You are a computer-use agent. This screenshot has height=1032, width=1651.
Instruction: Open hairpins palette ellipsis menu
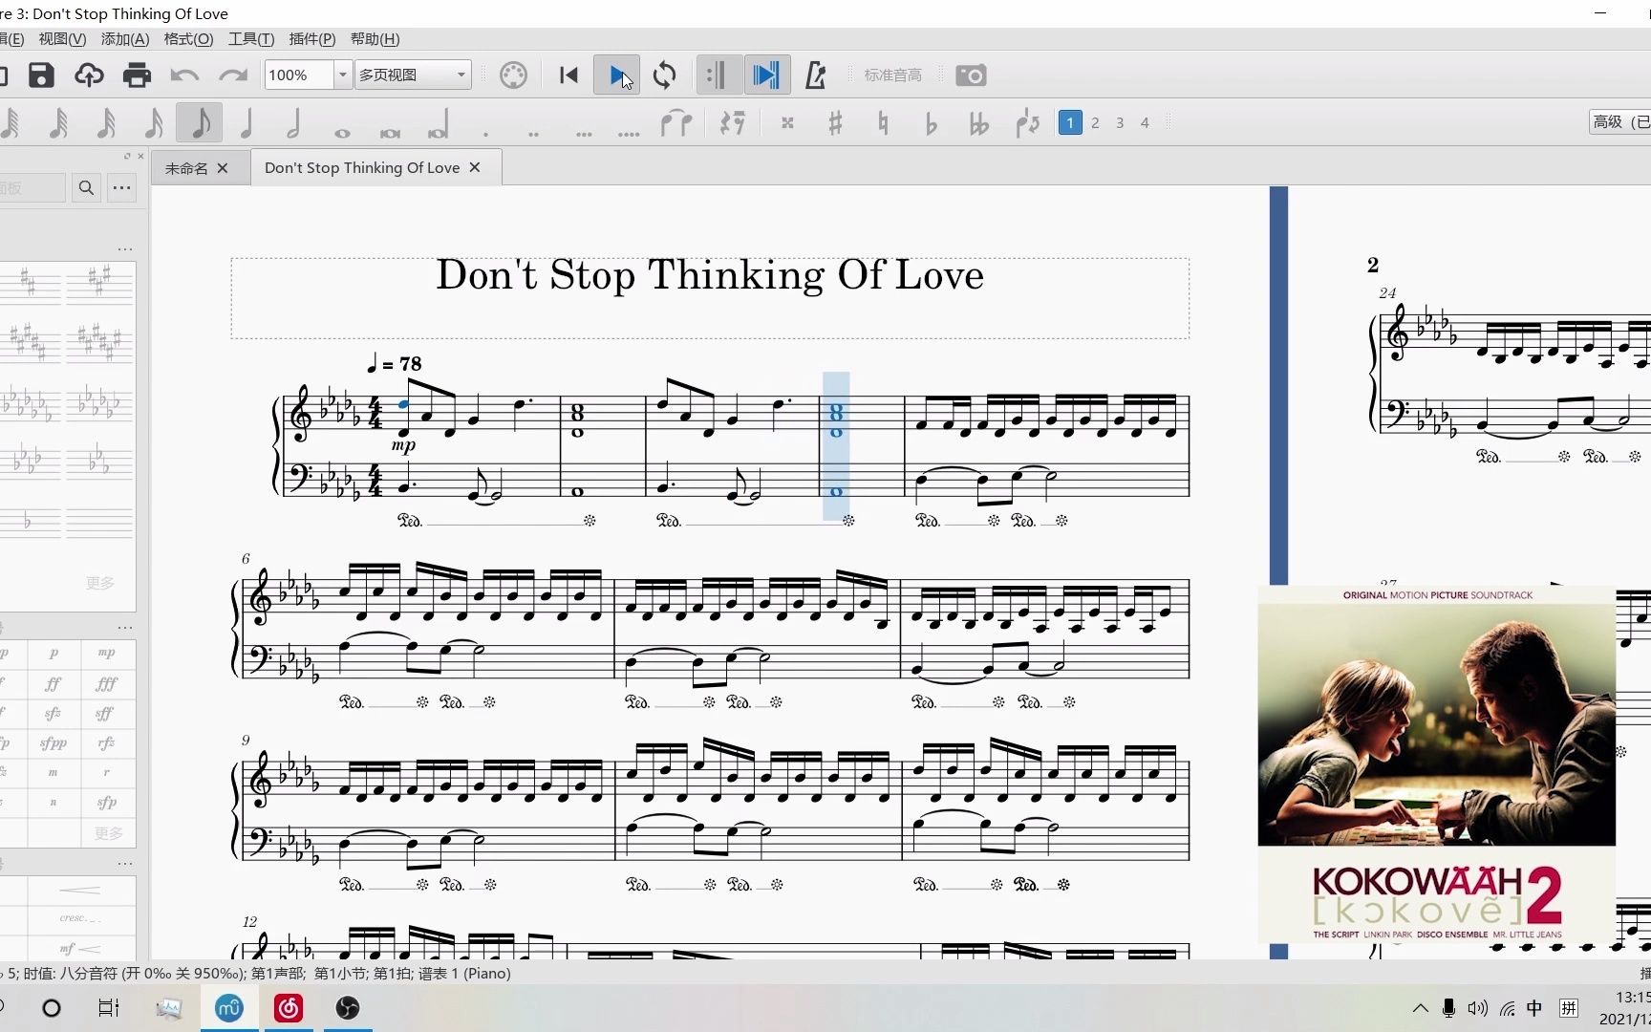point(125,864)
